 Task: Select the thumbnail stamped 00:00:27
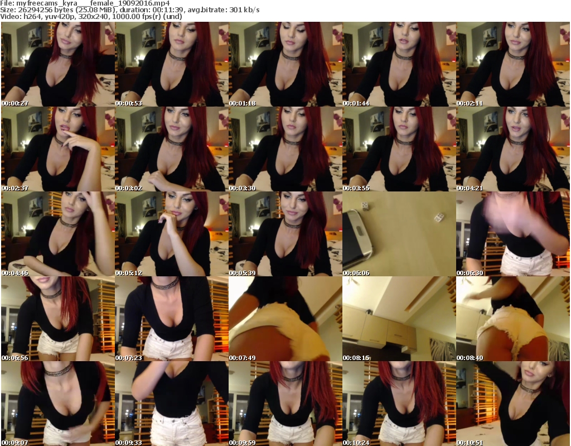coord(58,64)
